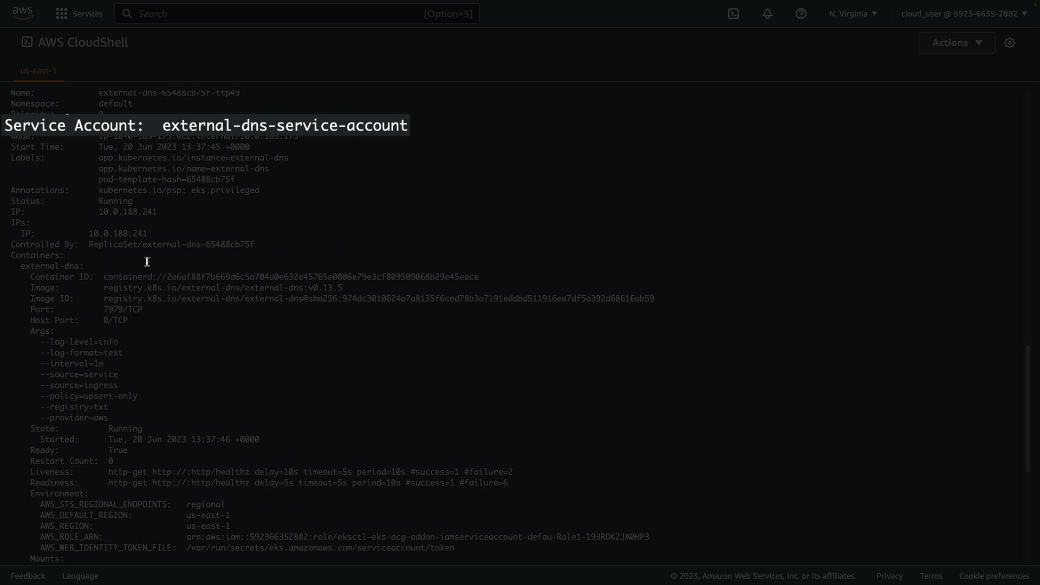Open the Services grid menu
Viewport: 1040px width, 585px height.
coord(62,14)
